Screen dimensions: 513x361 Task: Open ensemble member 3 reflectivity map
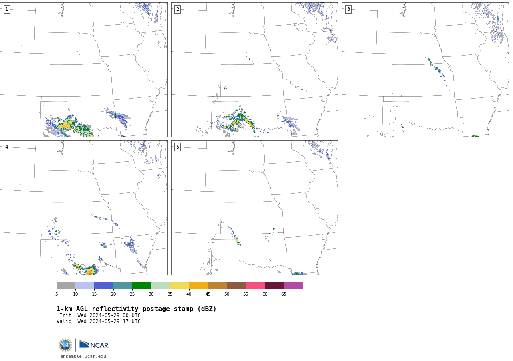coord(426,70)
